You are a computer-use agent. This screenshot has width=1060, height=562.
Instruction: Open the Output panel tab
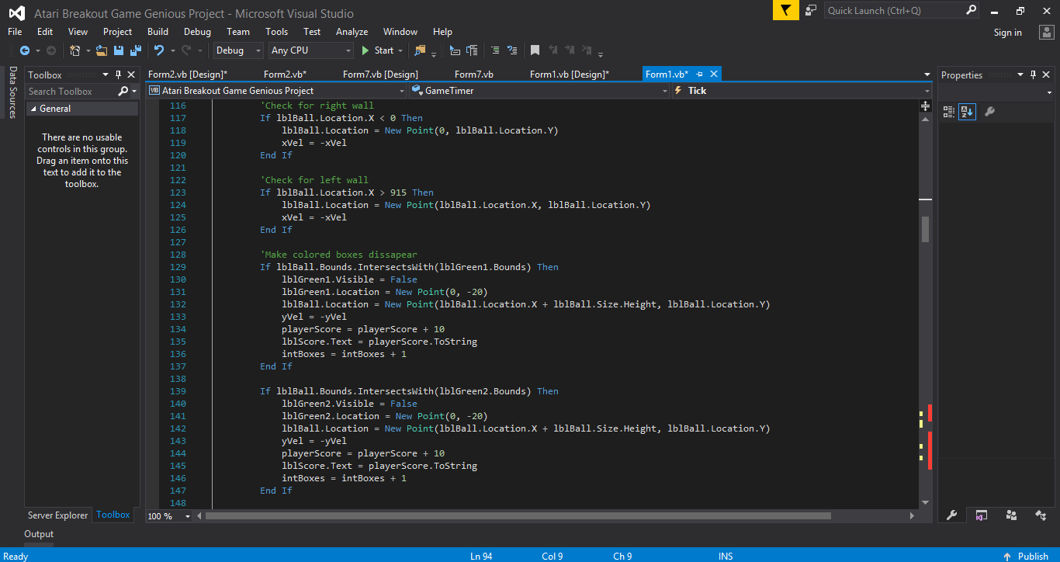(39, 534)
